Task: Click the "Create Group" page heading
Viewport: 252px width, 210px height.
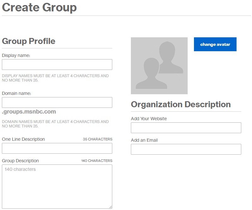Action: click(x=39, y=7)
